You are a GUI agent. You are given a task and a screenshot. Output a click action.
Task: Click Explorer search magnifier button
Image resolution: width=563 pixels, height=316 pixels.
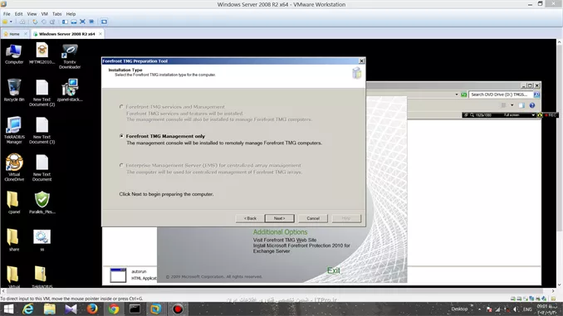click(x=536, y=95)
